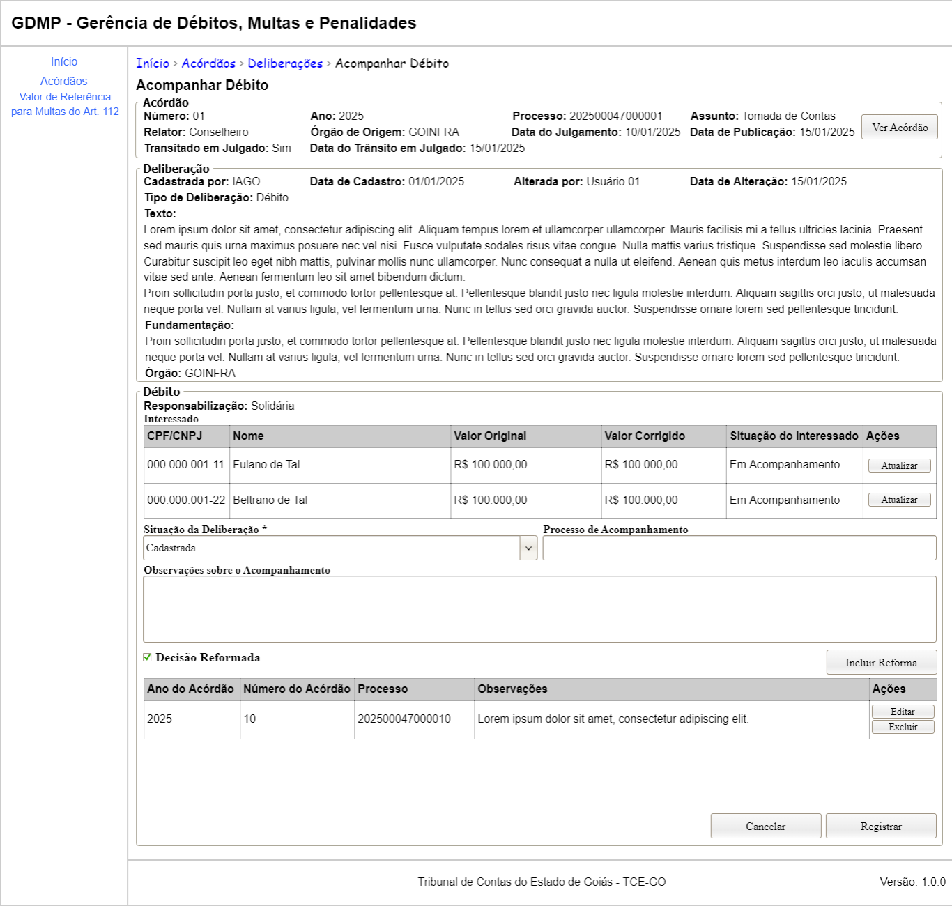
Task: Open Valor de Referência para Multas link
Action: coord(65,104)
